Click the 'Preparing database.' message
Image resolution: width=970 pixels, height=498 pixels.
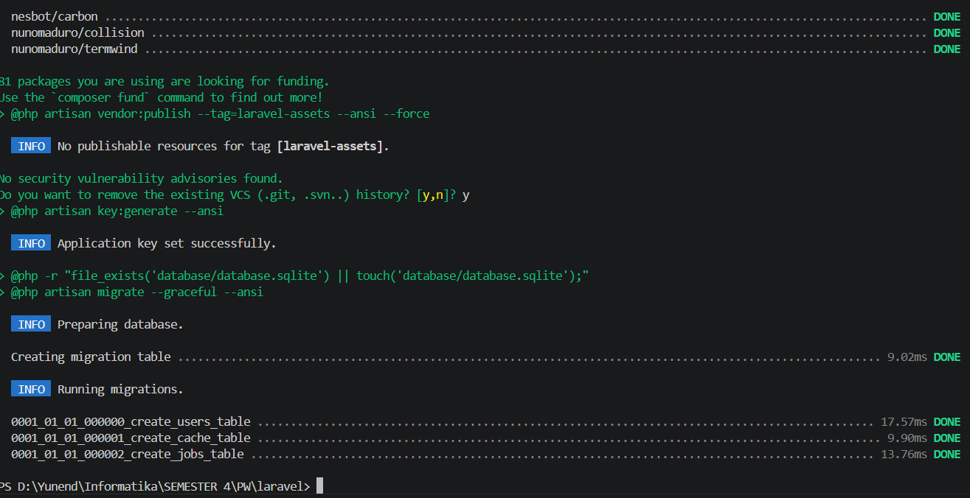tap(120, 324)
